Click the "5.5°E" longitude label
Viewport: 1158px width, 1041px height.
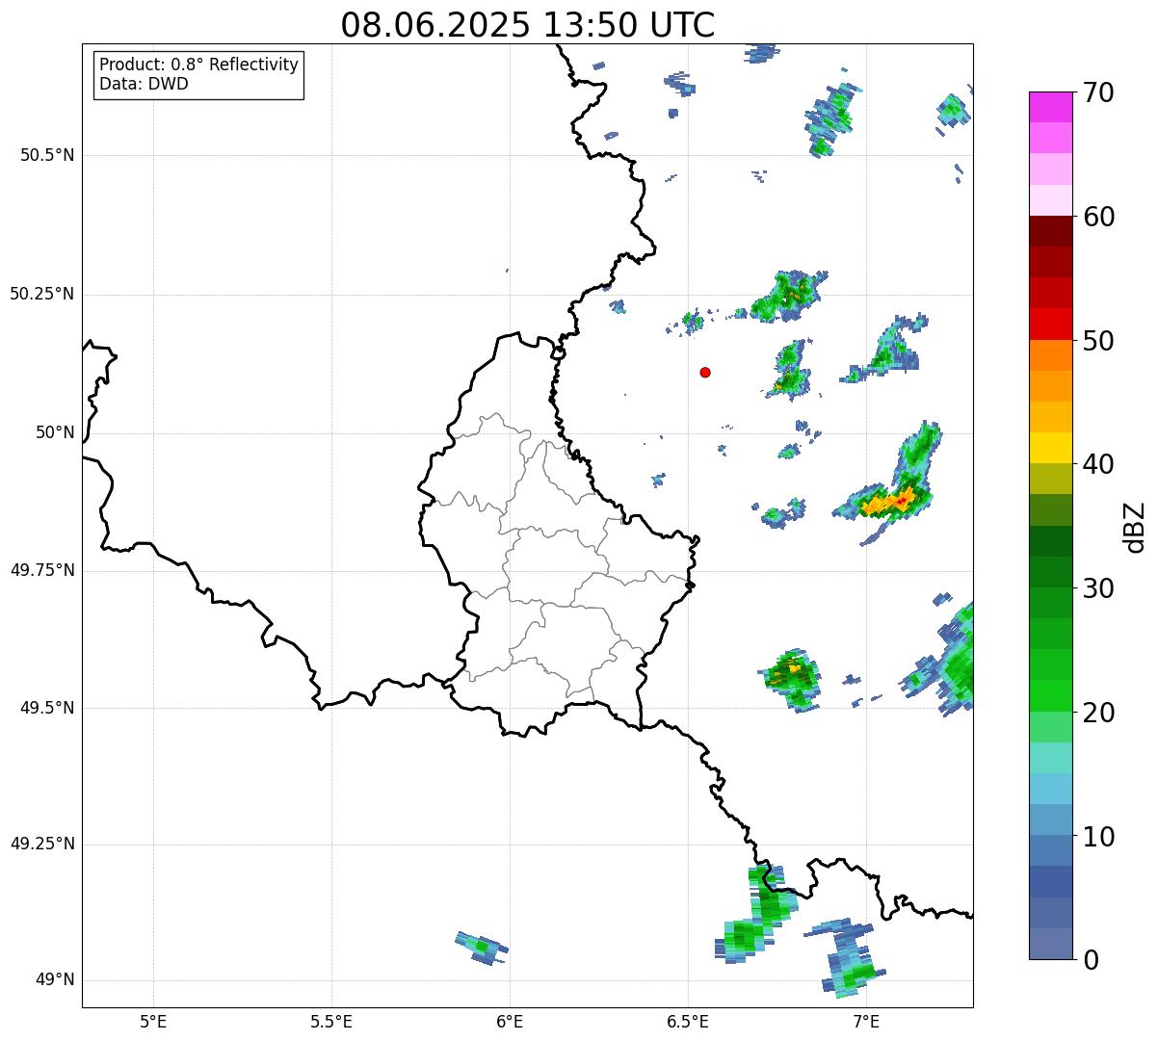tap(331, 1021)
